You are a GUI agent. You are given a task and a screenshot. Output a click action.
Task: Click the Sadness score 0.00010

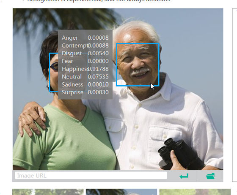click(x=98, y=84)
